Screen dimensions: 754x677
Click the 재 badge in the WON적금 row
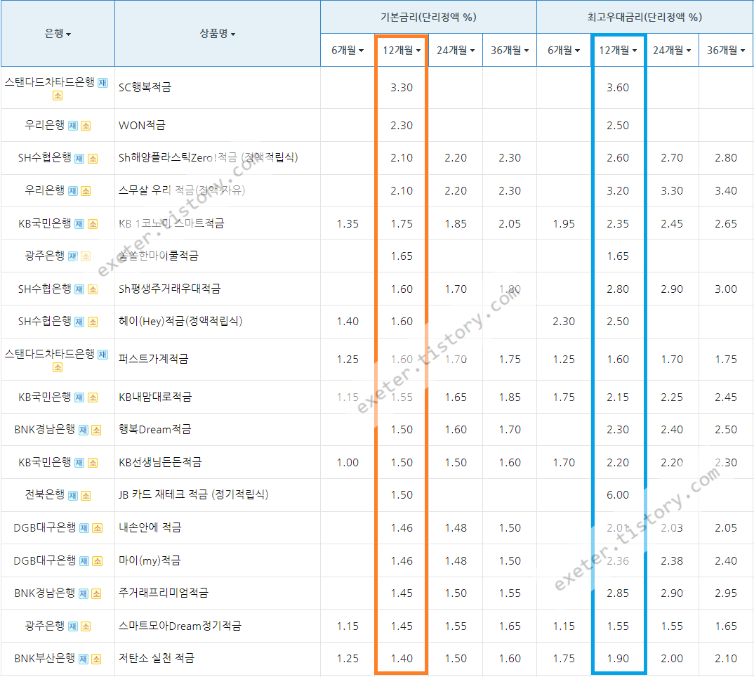(x=73, y=126)
